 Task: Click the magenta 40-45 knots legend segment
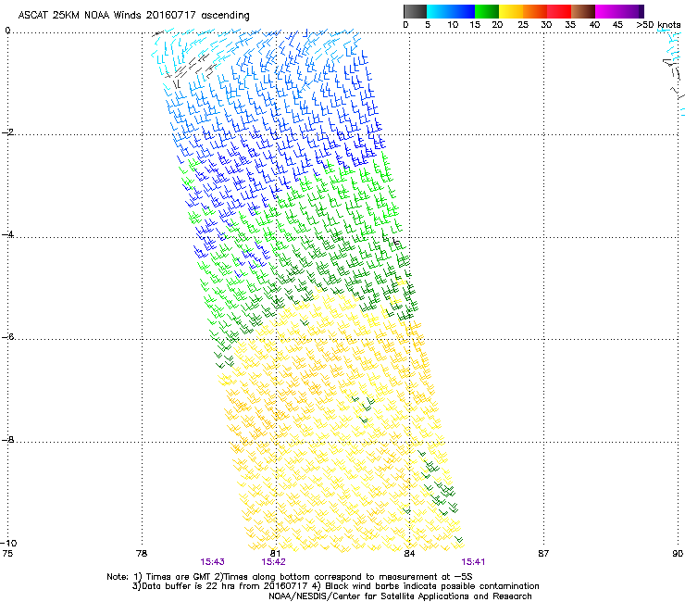607,11
